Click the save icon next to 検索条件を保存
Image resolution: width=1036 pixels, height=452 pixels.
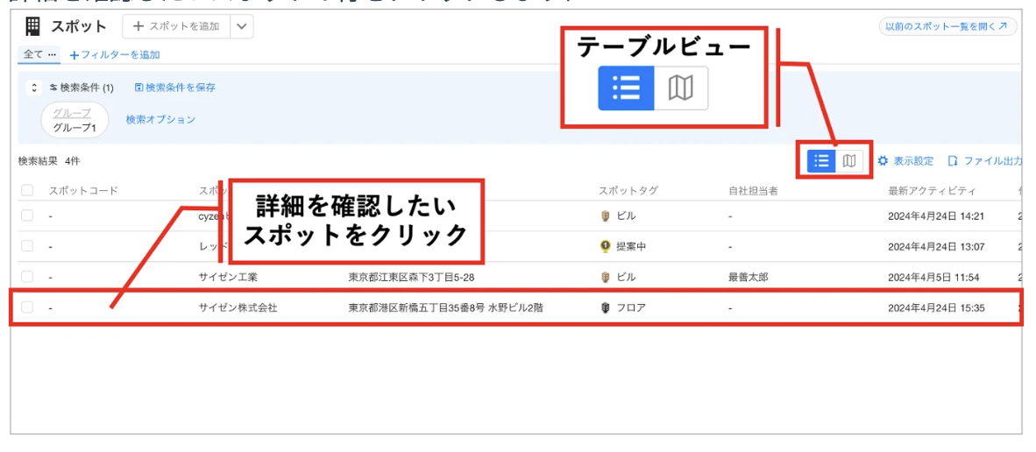pos(138,87)
